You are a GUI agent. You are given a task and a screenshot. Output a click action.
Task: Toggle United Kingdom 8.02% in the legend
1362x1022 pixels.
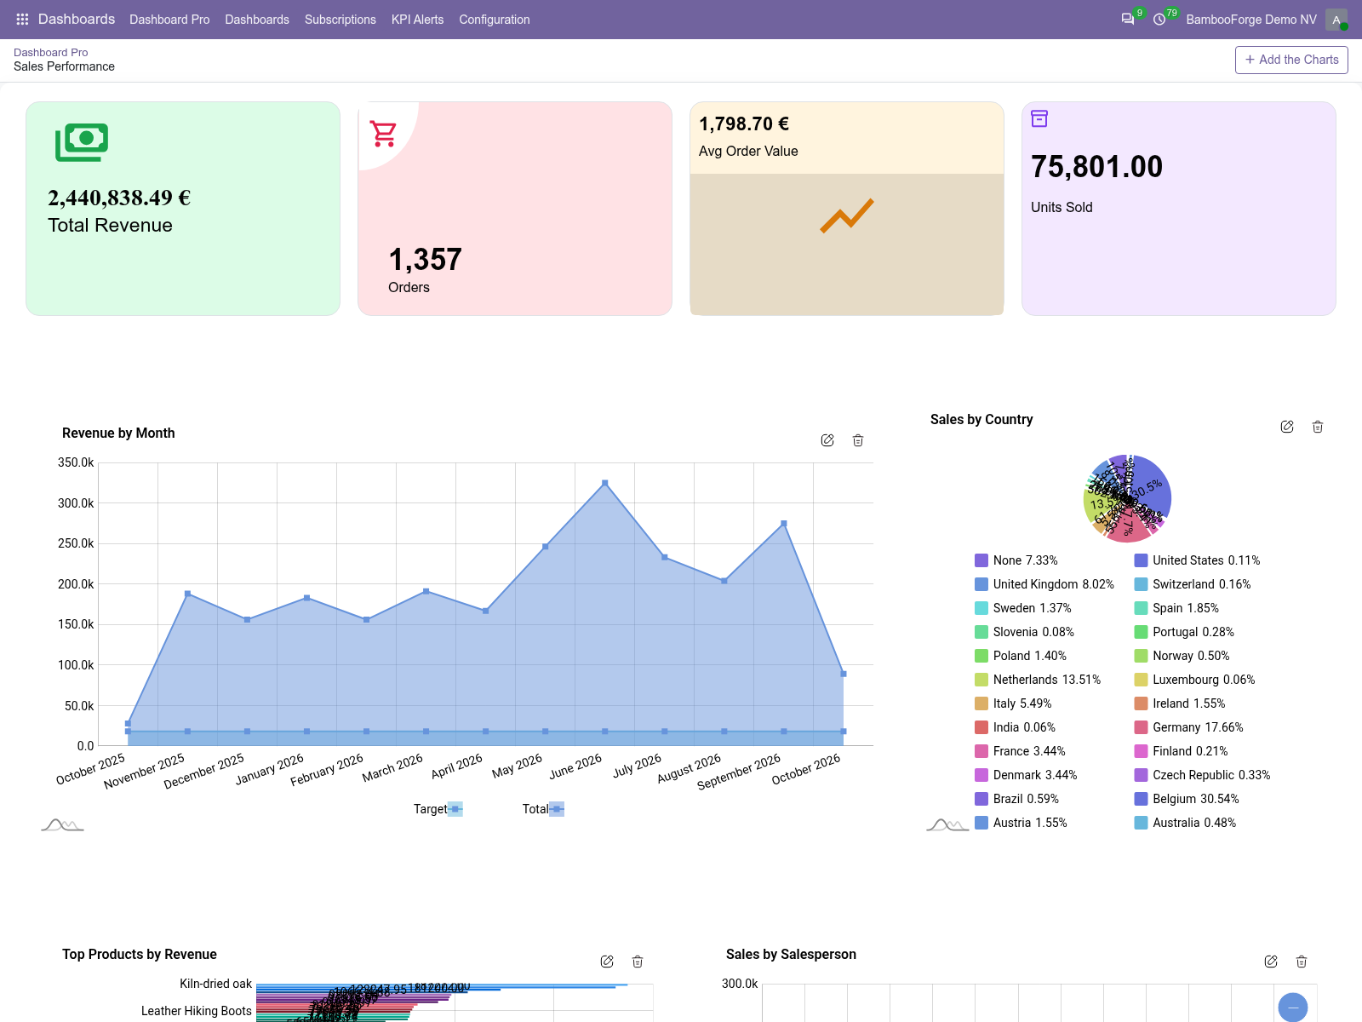click(x=1044, y=584)
